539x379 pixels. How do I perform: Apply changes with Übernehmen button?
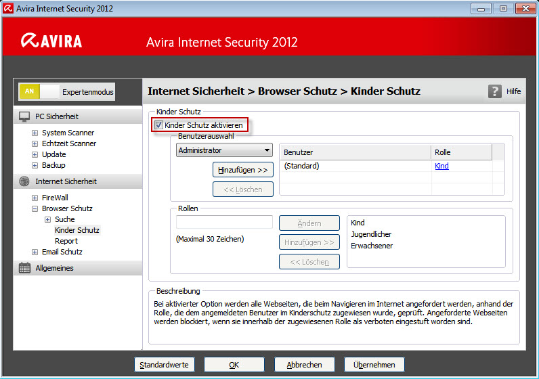374,365
